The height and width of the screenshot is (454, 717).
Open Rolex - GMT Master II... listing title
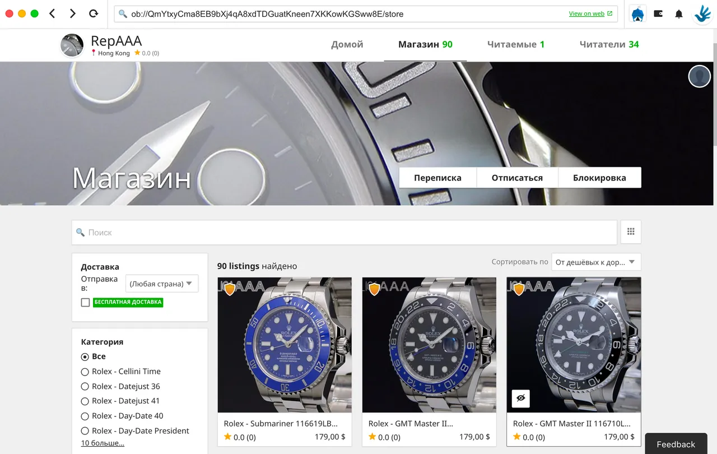coord(411,424)
